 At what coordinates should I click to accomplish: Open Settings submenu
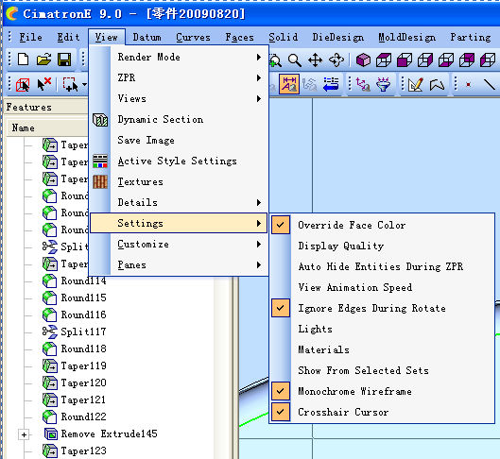point(179,223)
